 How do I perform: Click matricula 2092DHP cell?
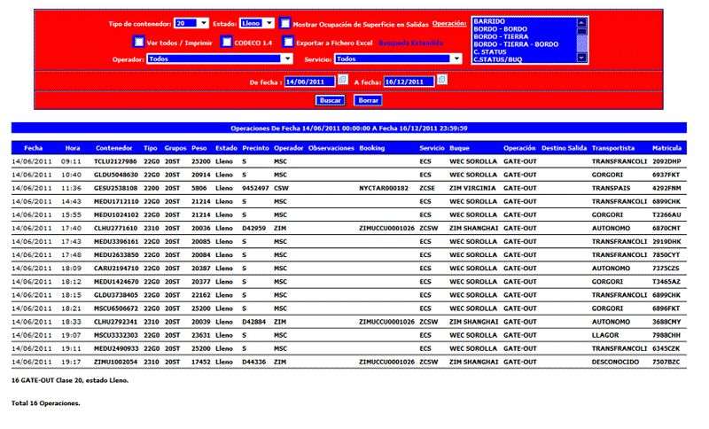pos(666,161)
